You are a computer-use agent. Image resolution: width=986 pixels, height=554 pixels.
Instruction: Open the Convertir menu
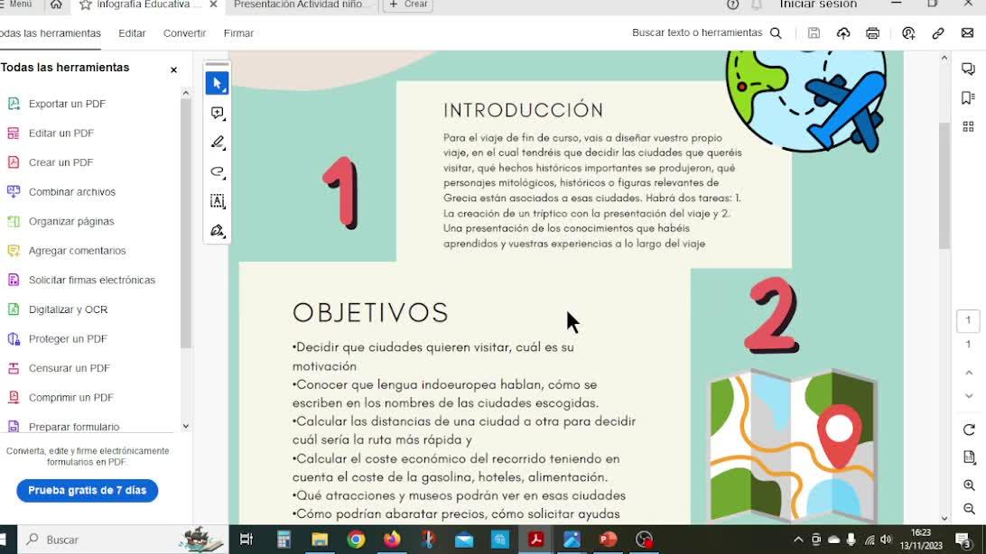click(x=184, y=33)
